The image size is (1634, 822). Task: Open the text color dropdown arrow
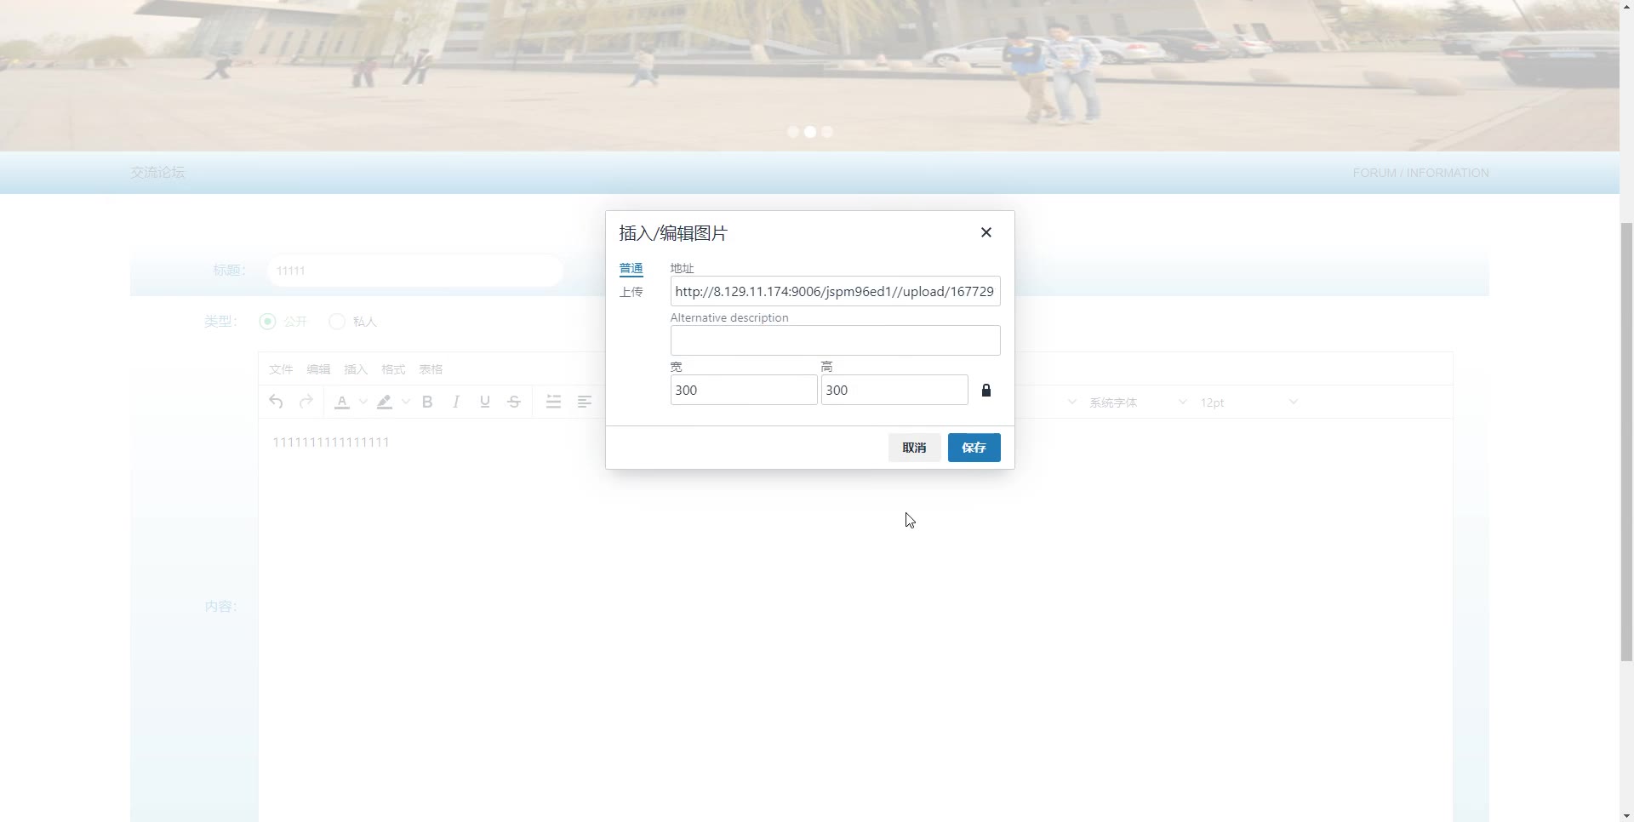coord(363,402)
